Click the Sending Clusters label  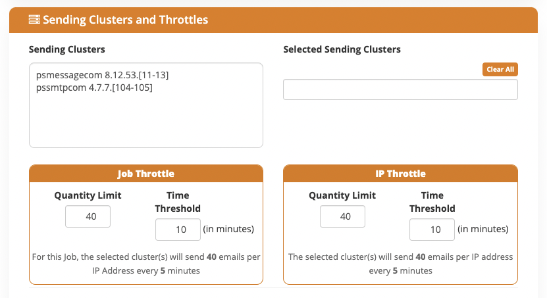[x=67, y=49]
